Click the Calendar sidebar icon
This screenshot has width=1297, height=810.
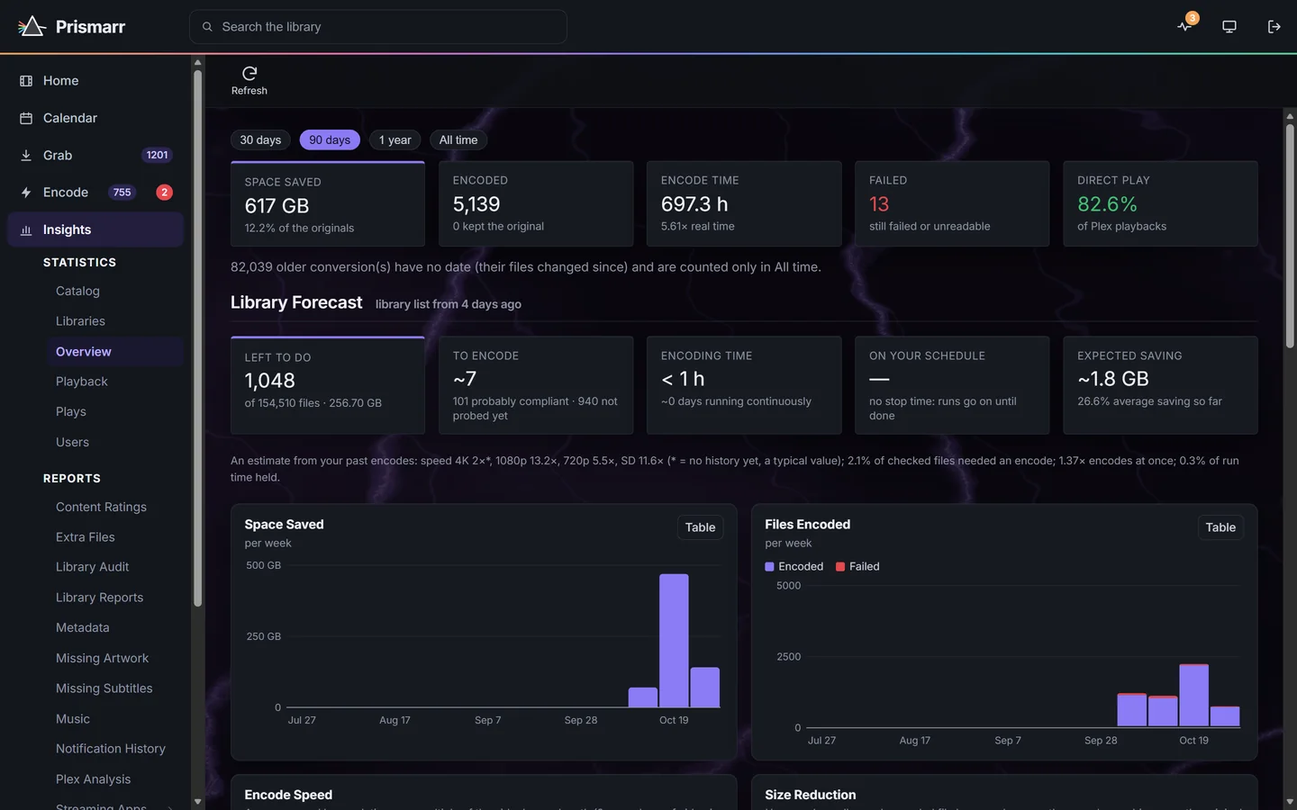(x=26, y=118)
